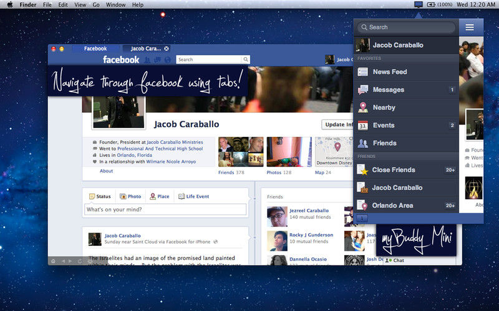Click the Update Info button
Screen dimensions: 499x311
(x=337, y=124)
